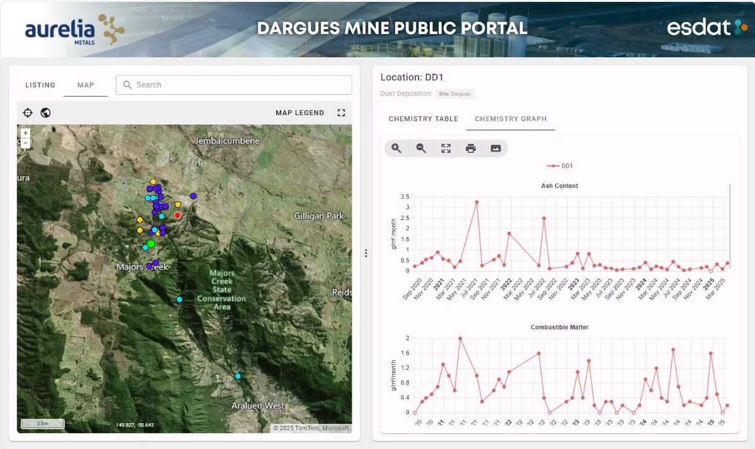The height and width of the screenshot is (449, 755).
Task: Toggle the DD1 series in legend
Action: tap(560, 166)
